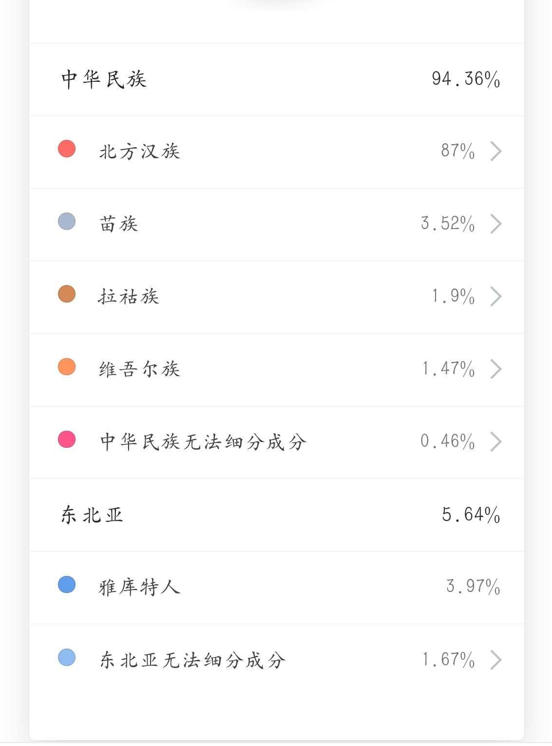Image resolution: width=552 pixels, height=746 pixels.
Task: Open 苗族 details via its chevron
Action: 496,224
